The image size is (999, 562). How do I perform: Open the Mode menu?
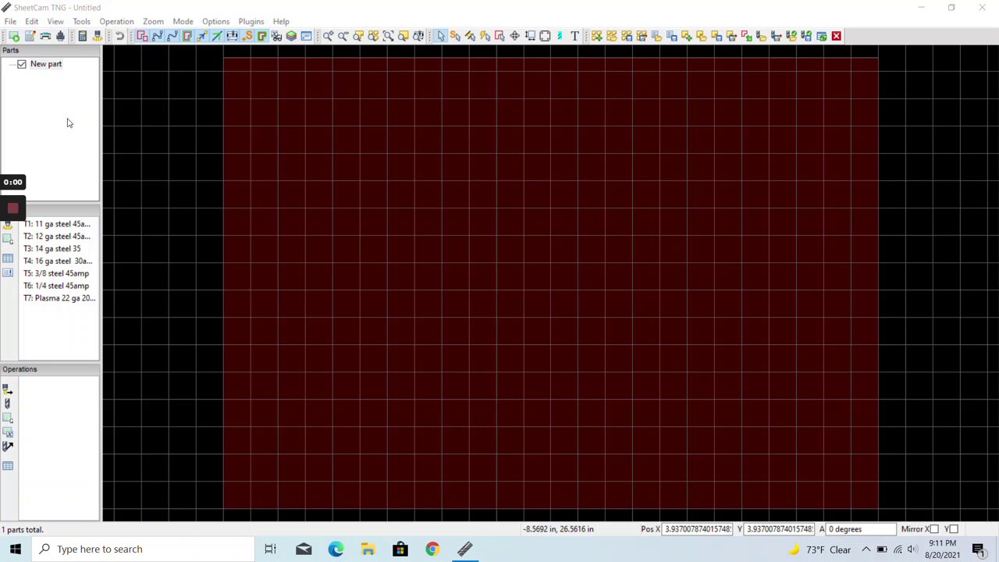click(183, 21)
